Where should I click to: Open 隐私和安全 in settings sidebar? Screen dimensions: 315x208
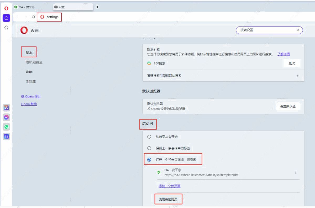click(x=34, y=62)
